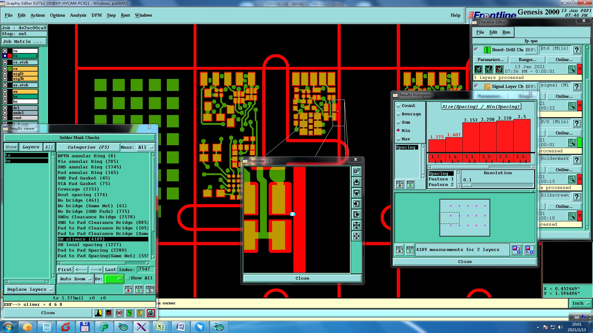The image size is (593, 333).
Task: Click the DEL icon in Results histogram footer
Action: 399,249
